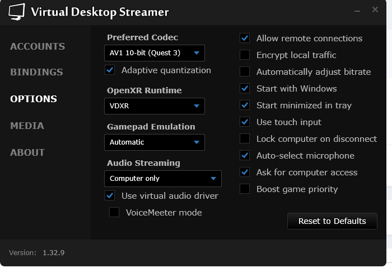Click the Virtual Desktop Streamer title text
This screenshot has width=392, height=268.
(x=100, y=12)
